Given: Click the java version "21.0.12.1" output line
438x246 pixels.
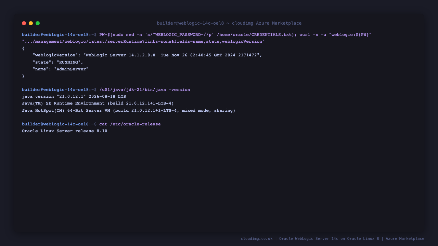Looking at the screenshot, I should pos(74,96).
